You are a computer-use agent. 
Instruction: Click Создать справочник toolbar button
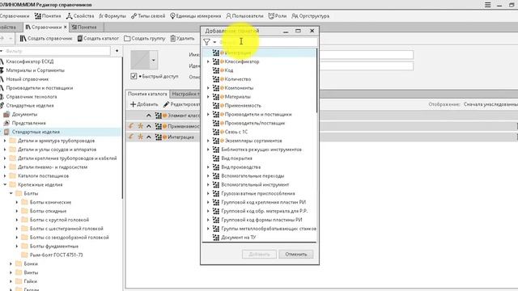(x=46, y=38)
